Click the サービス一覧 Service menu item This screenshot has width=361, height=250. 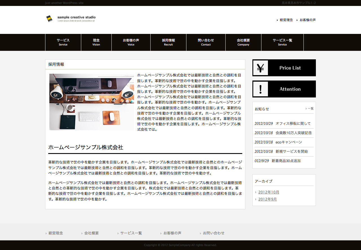[x=282, y=42]
